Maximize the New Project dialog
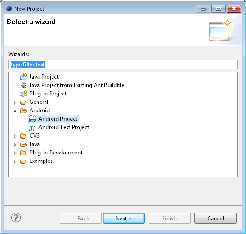Image resolution: width=246 pixels, height=234 pixels. (218, 8)
